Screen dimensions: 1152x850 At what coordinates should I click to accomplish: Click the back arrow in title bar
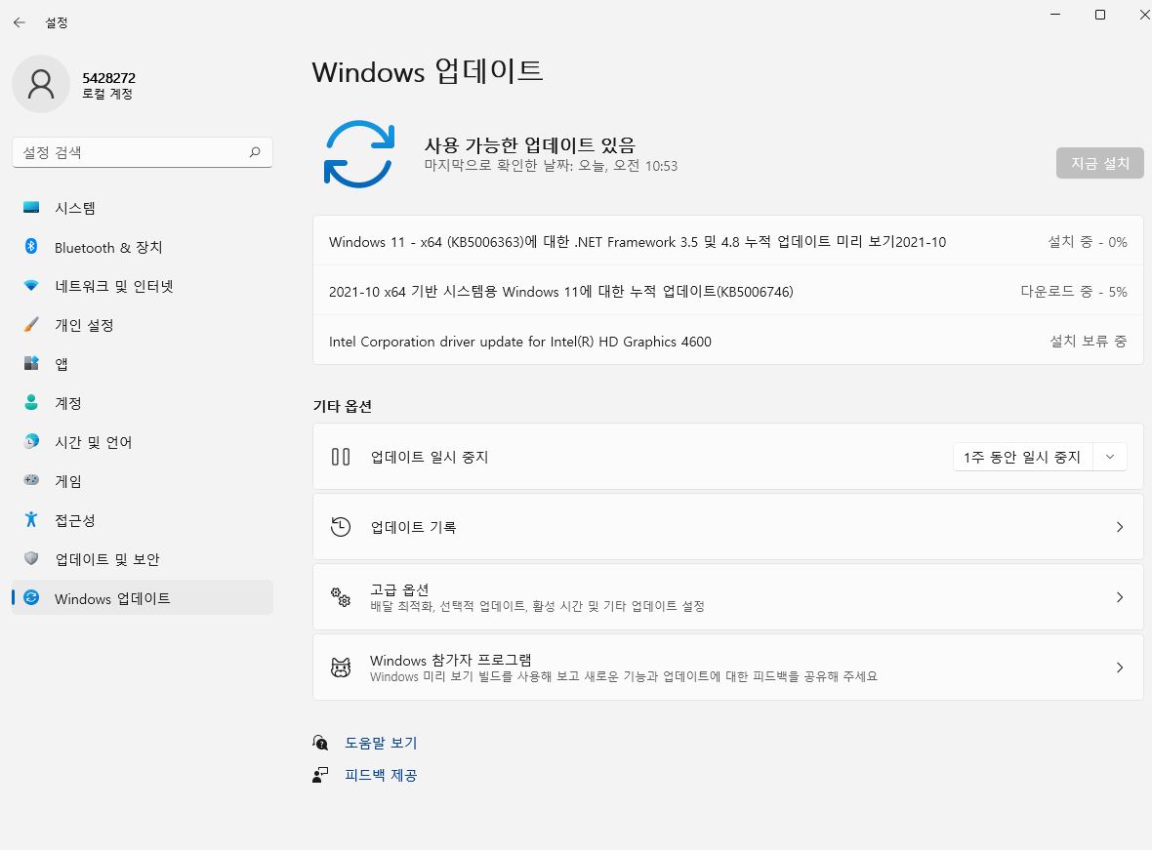tap(20, 22)
